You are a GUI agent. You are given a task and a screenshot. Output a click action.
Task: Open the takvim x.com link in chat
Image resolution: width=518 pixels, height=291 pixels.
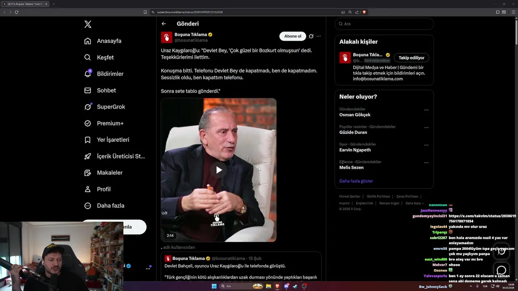click(x=482, y=219)
